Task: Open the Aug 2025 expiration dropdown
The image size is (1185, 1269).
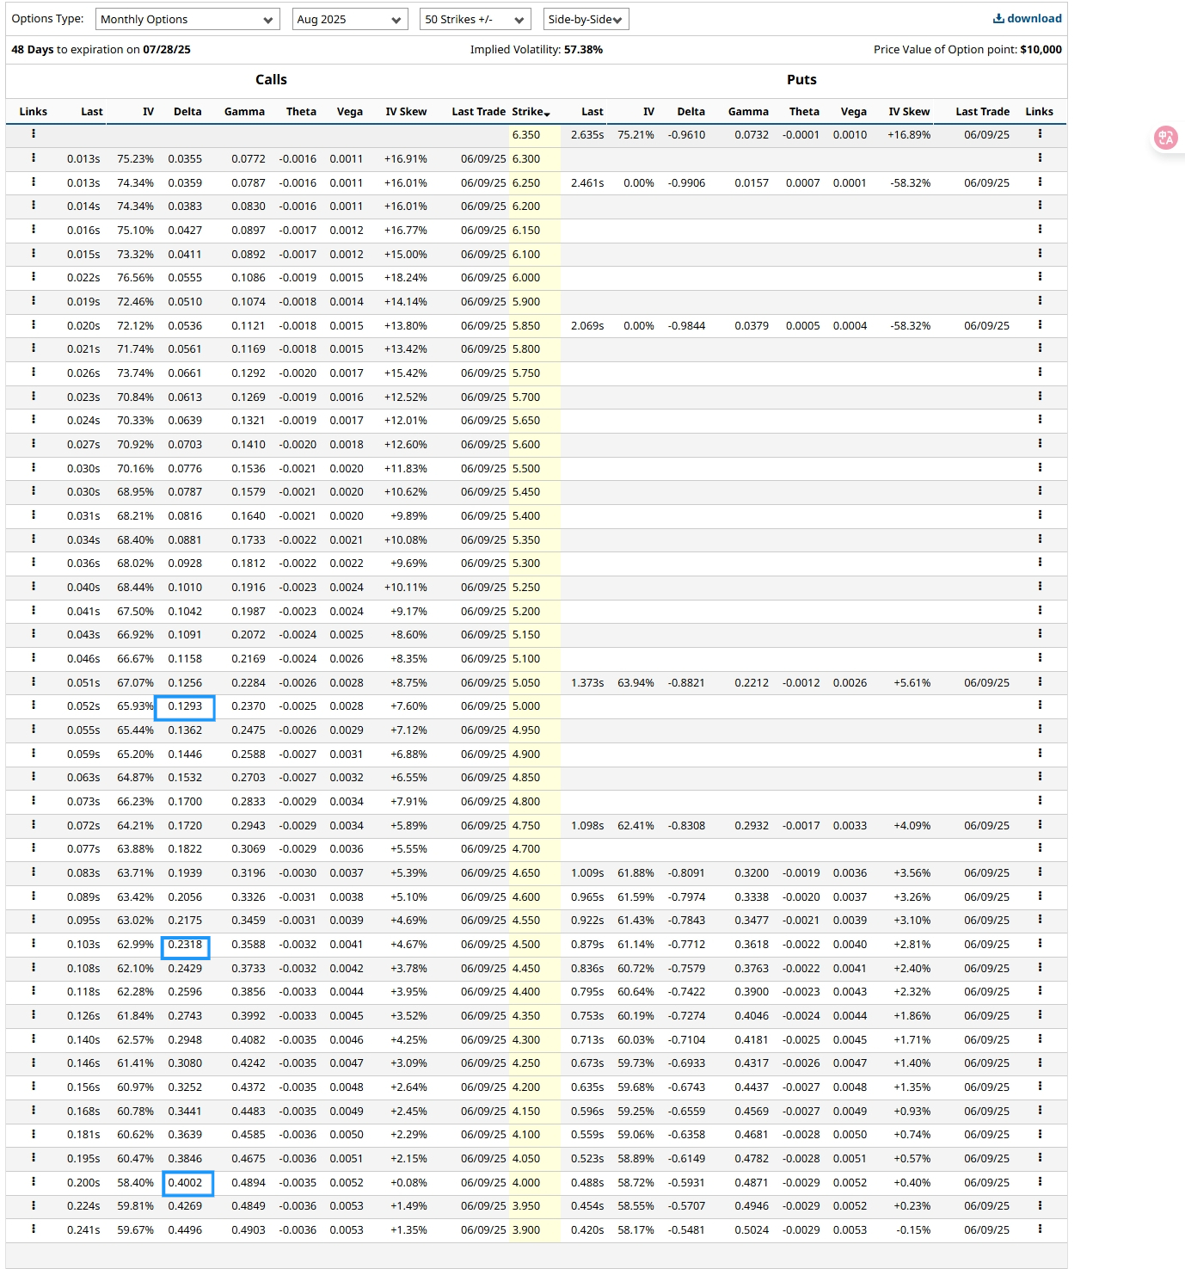Action: point(348,20)
